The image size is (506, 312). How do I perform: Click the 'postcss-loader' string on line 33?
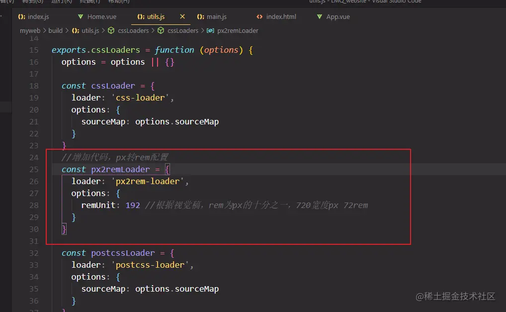(x=150, y=265)
